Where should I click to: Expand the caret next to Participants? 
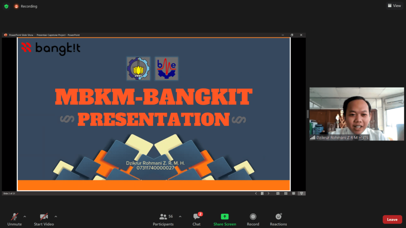[x=180, y=217]
